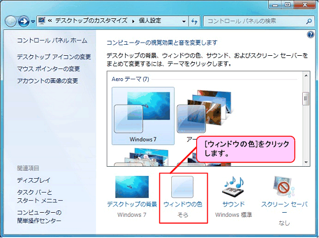Select the Windows 7 Aero theme
Image resolution: width=319 pixels, height=238 pixels.
pos(143,116)
